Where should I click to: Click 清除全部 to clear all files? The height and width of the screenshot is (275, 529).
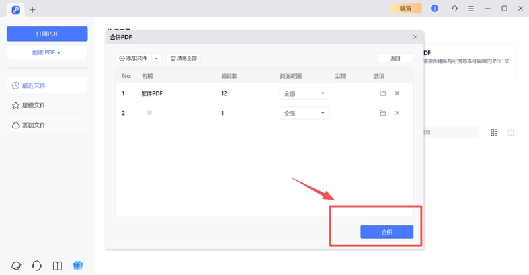(x=184, y=58)
